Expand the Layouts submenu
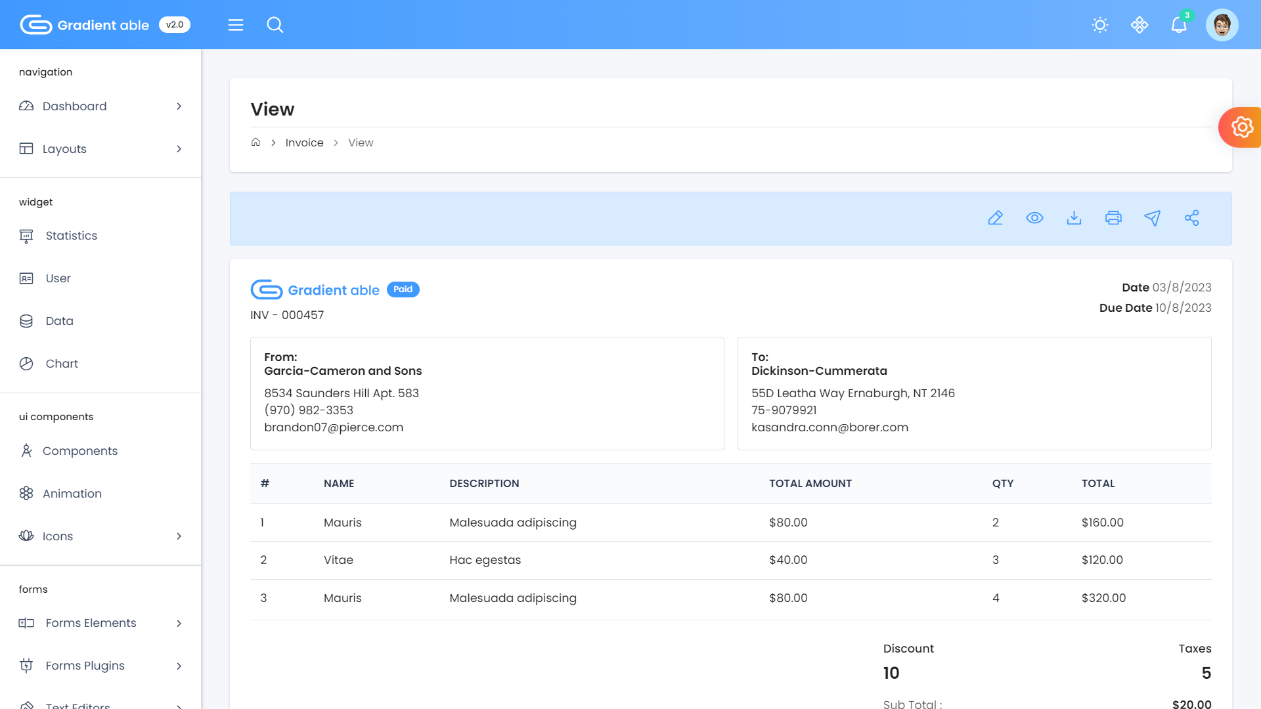 point(179,149)
